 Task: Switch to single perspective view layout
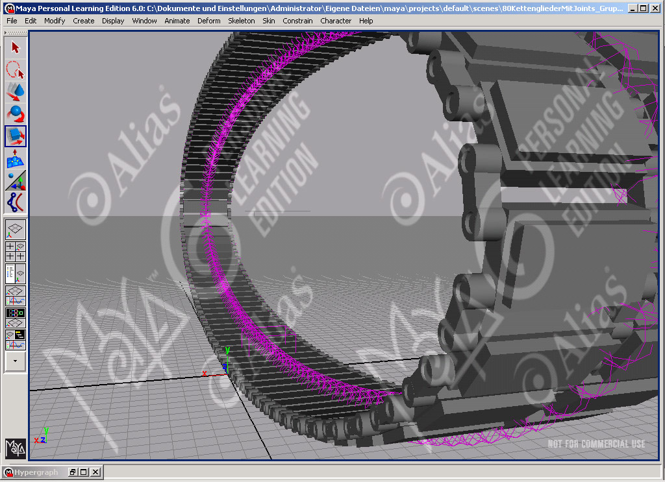(x=16, y=229)
